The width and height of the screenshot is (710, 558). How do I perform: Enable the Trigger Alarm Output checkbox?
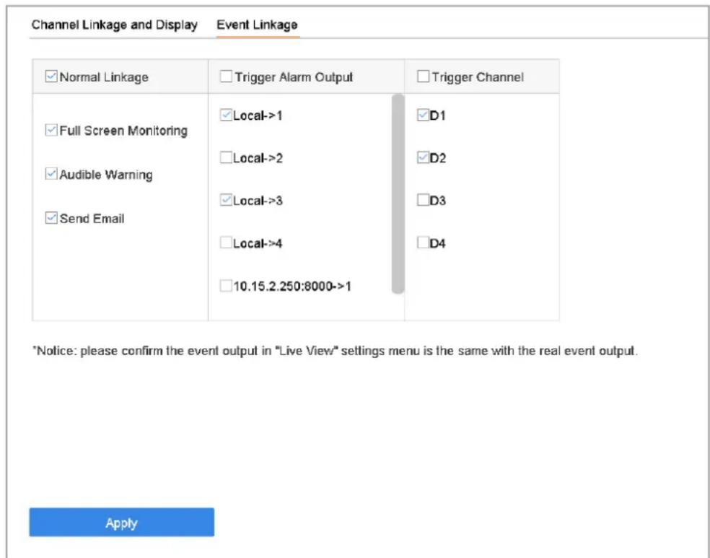[226, 76]
